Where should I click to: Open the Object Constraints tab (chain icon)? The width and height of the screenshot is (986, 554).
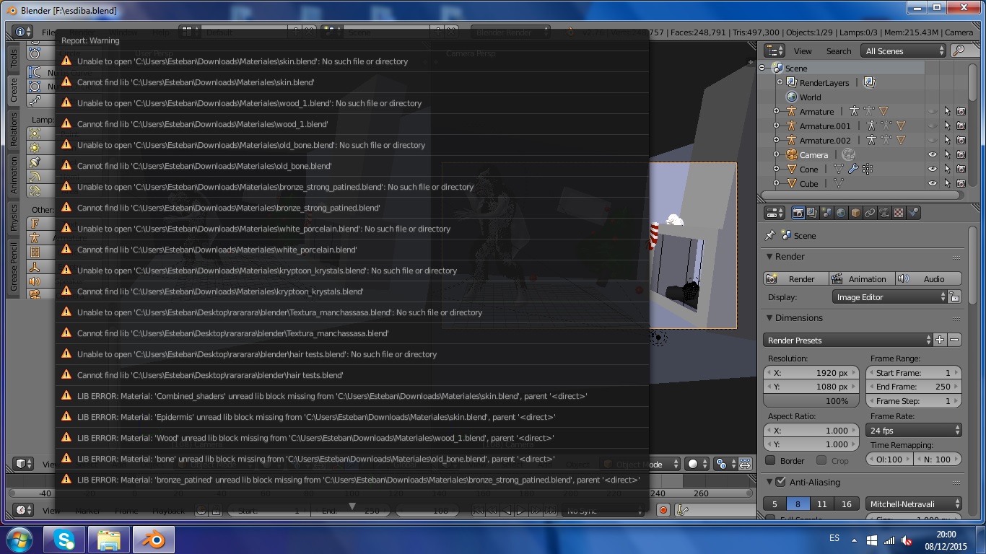[870, 213]
